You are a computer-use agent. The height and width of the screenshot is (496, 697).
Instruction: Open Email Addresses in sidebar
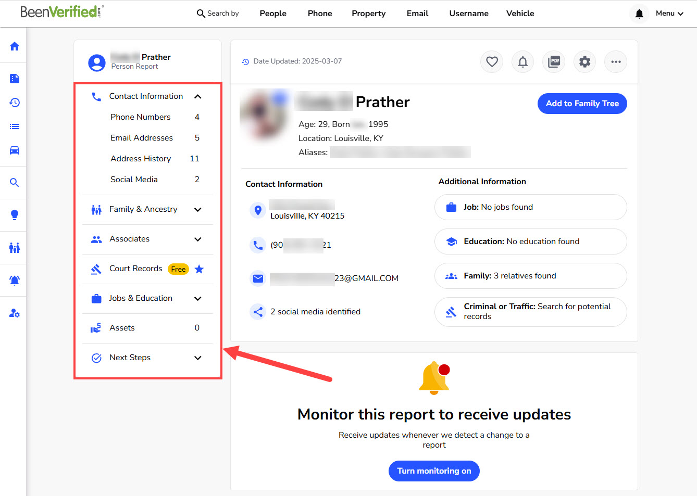[155, 138]
